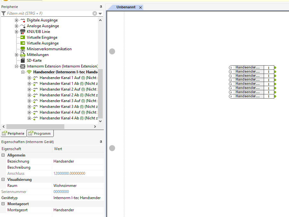Click the Handsender wireless device icon
289x217 pixels.
29,72
